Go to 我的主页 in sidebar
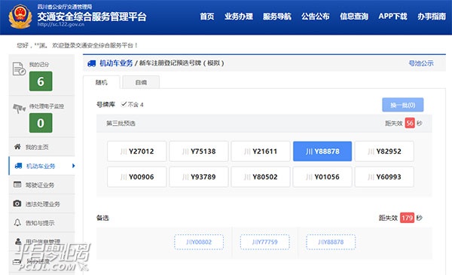The width and height of the screenshot is (452, 275). pos(37,148)
